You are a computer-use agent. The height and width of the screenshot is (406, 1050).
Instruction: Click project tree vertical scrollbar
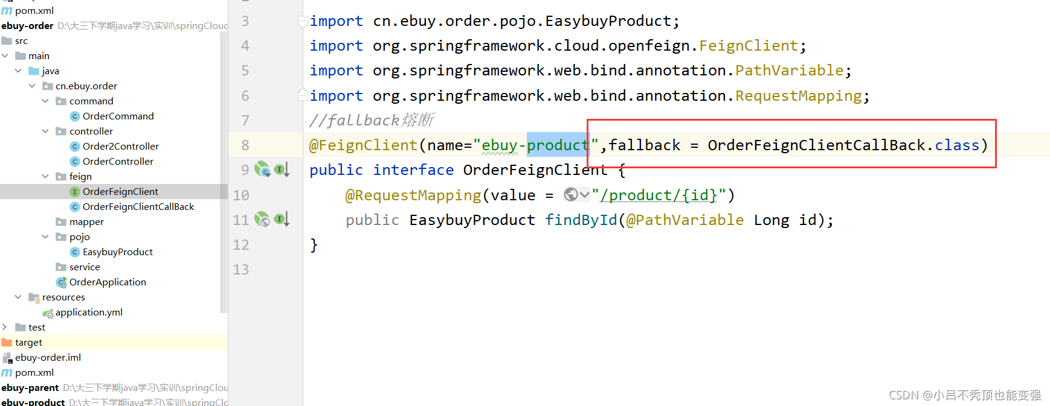tap(224, 172)
